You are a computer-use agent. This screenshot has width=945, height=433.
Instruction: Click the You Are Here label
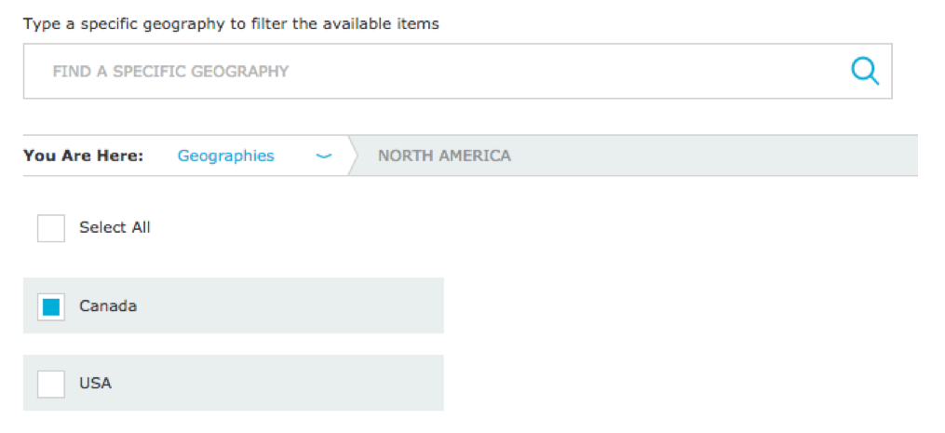[x=83, y=156]
